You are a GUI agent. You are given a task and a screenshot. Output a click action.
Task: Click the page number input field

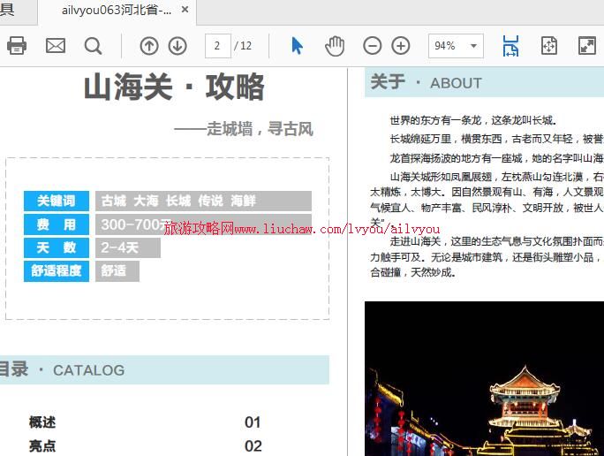pos(217,46)
